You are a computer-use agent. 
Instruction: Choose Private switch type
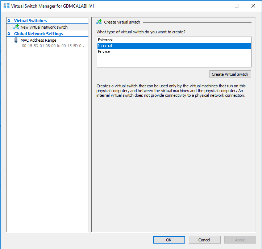click(174, 51)
